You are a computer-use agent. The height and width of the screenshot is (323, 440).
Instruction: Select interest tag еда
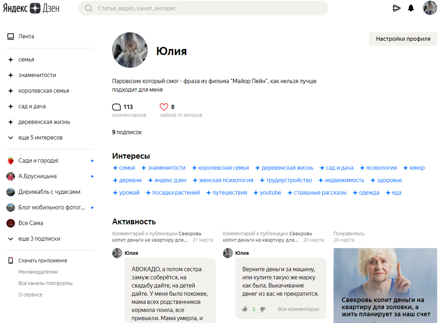[393, 193]
